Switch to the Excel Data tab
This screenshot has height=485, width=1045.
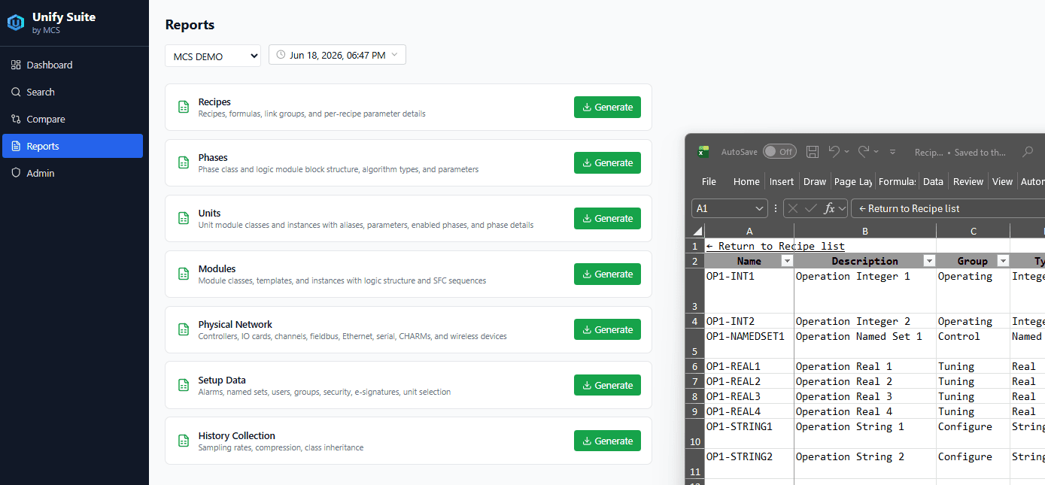(x=933, y=181)
